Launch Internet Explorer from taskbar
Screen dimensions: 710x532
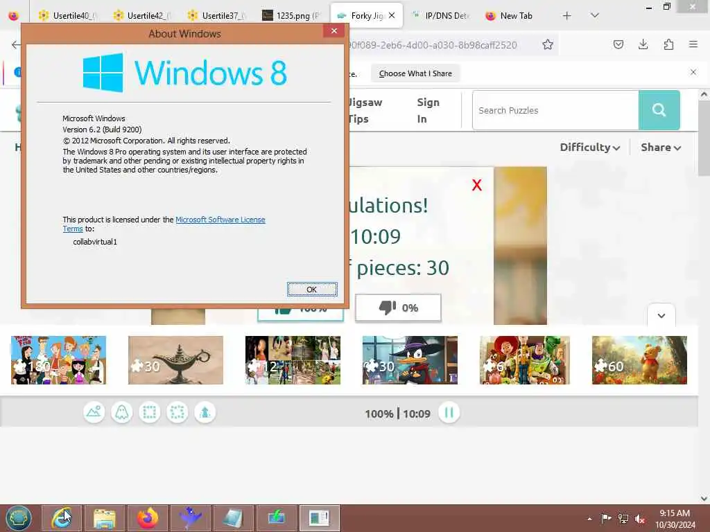click(62, 518)
